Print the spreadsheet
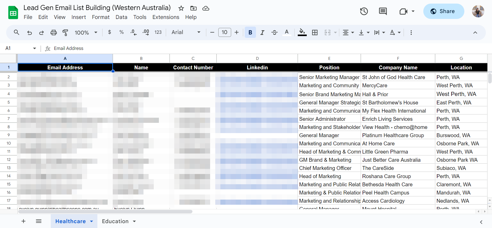The width and height of the screenshot is (492, 228). [54, 32]
